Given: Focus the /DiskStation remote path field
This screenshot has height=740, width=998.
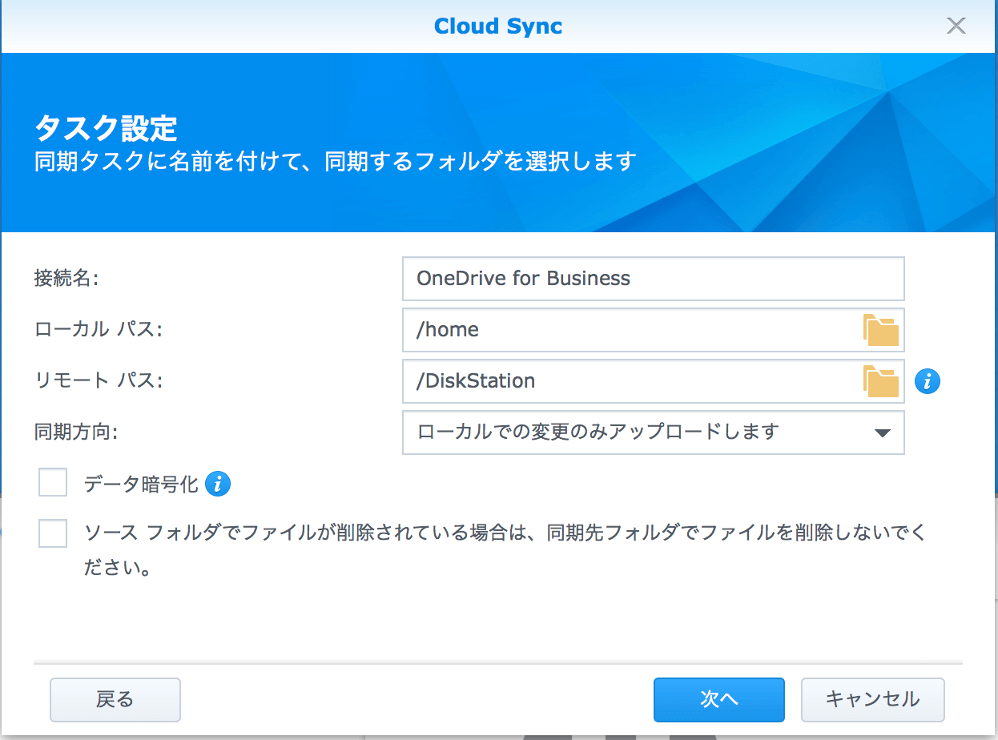Looking at the screenshot, I should (x=630, y=381).
